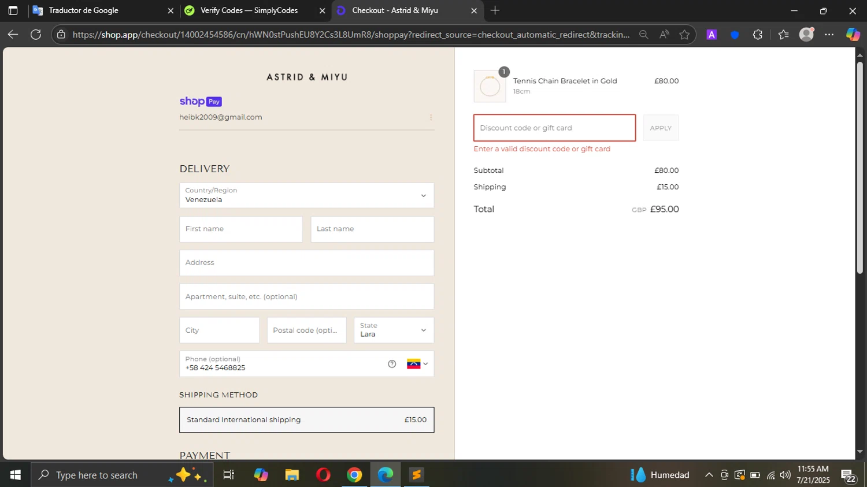Click the Postal code field

click(307, 330)
